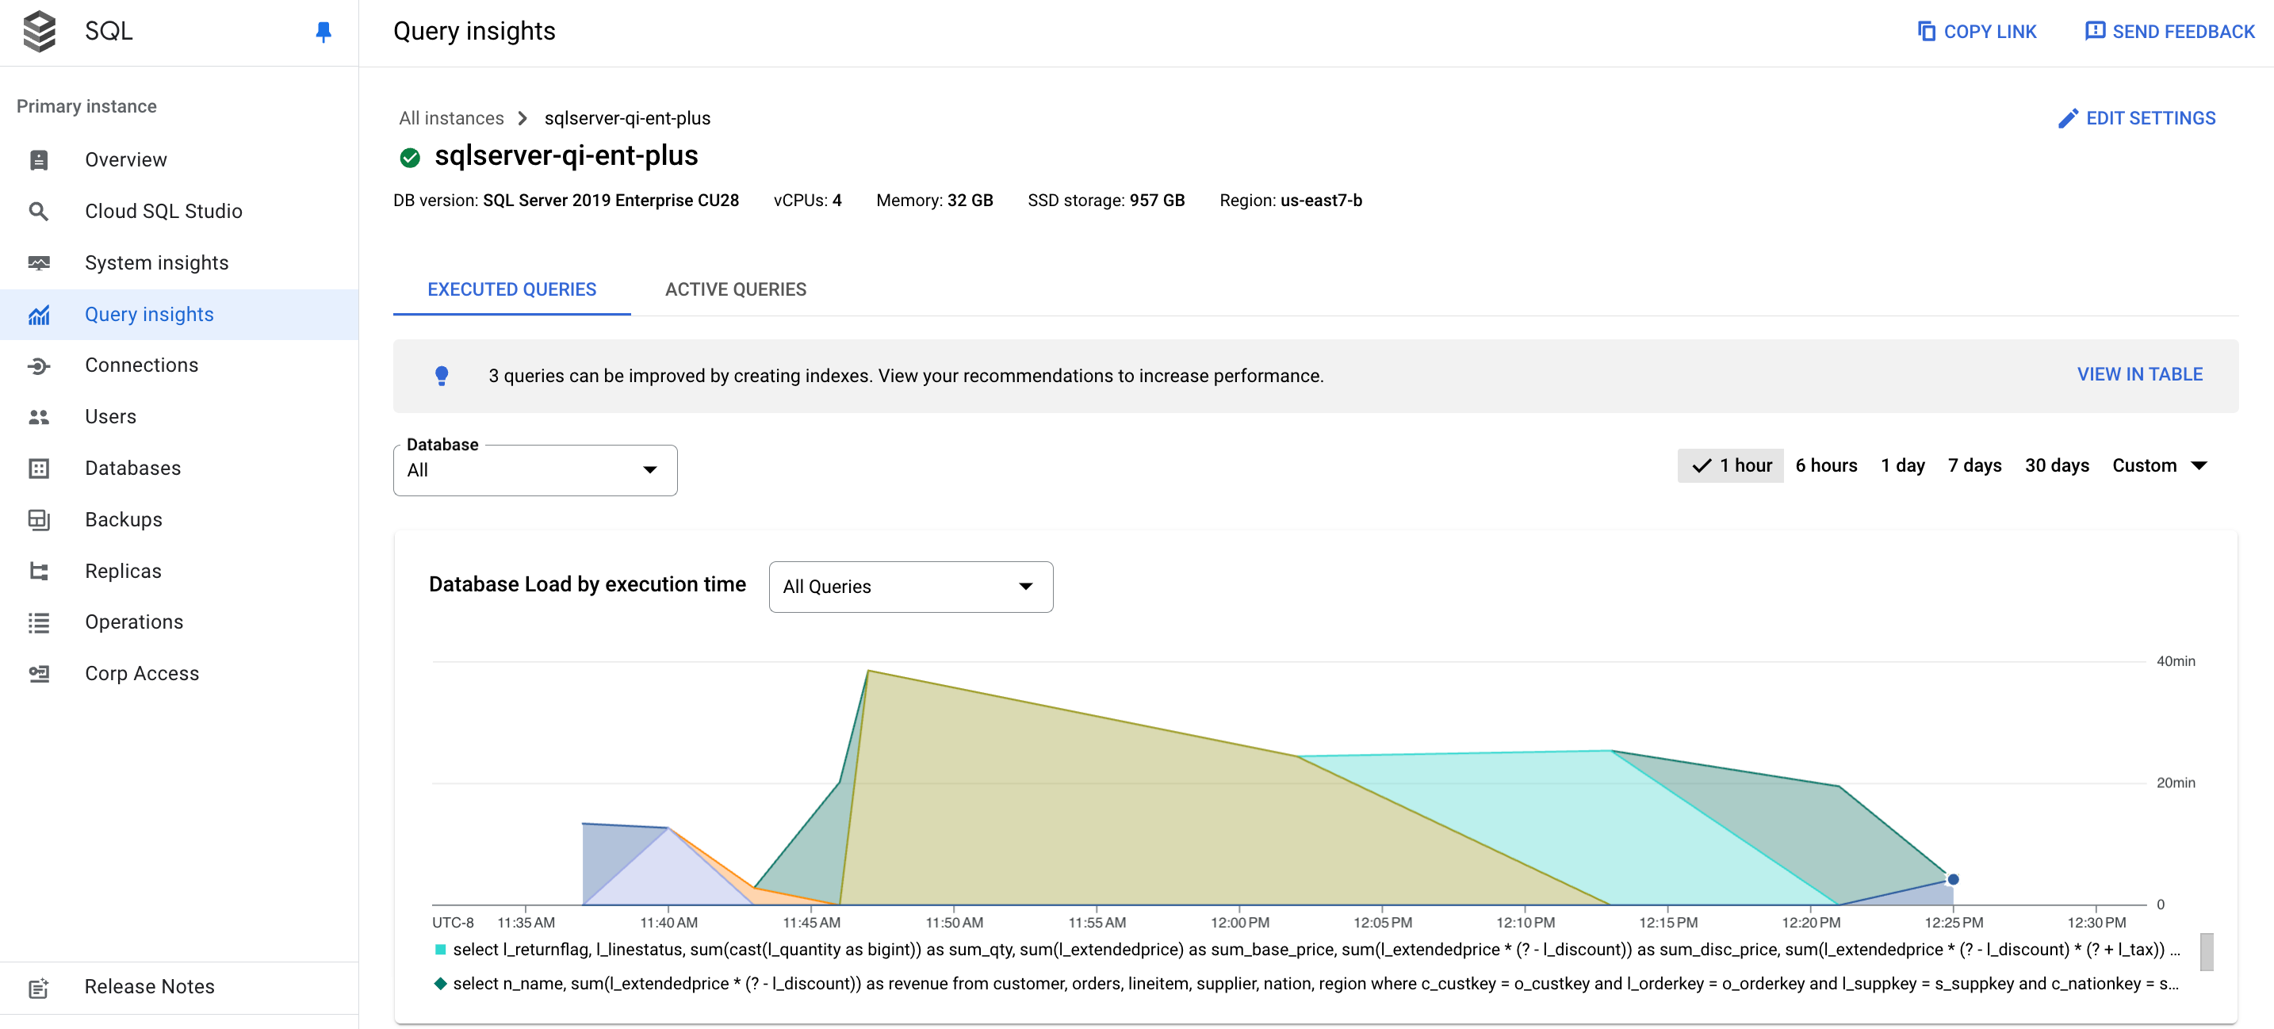This screenshot has height=1029, width=2274.
Task: Click the Connections sidebar icon
Action: coord(39,365)
